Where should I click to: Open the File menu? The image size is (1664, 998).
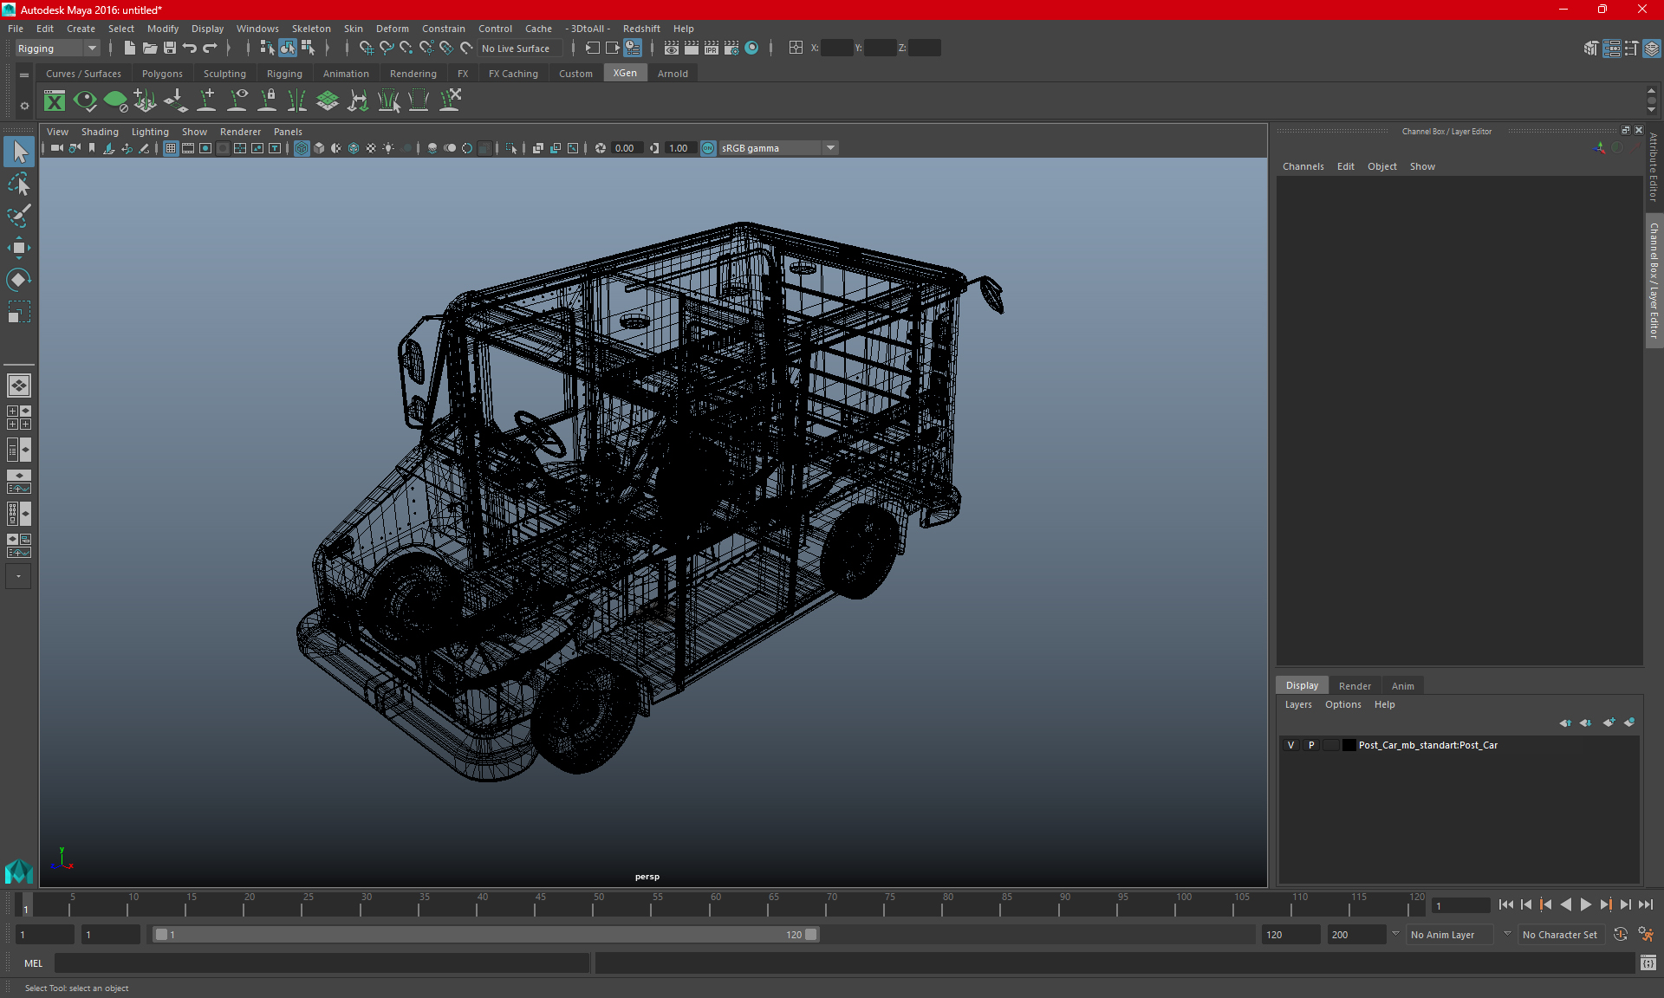point(16,29)
